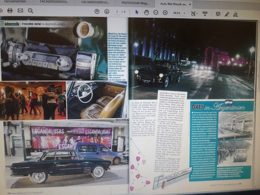Click the print icon
Screen dimensions: 260x195
pyautogui.click(x=10, y=11)
